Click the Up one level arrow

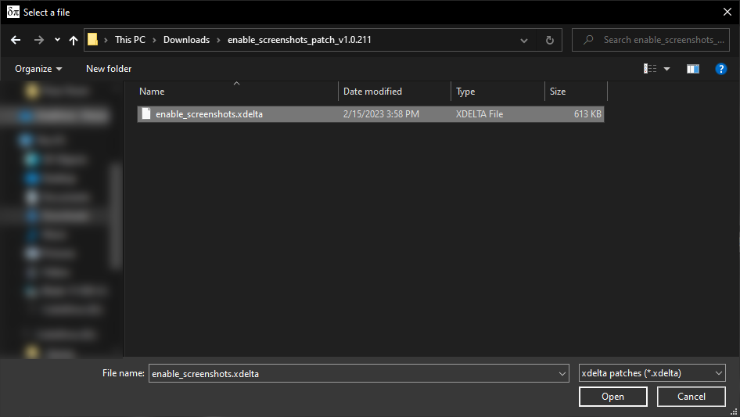[74, 40]
